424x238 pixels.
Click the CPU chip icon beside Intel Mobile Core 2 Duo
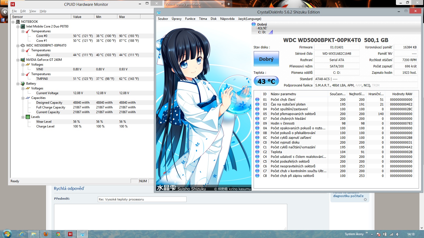coord(23,26)
